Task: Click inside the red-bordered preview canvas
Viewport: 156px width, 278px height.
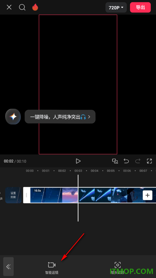Action: pyautogui.click(x=78, y=84)
